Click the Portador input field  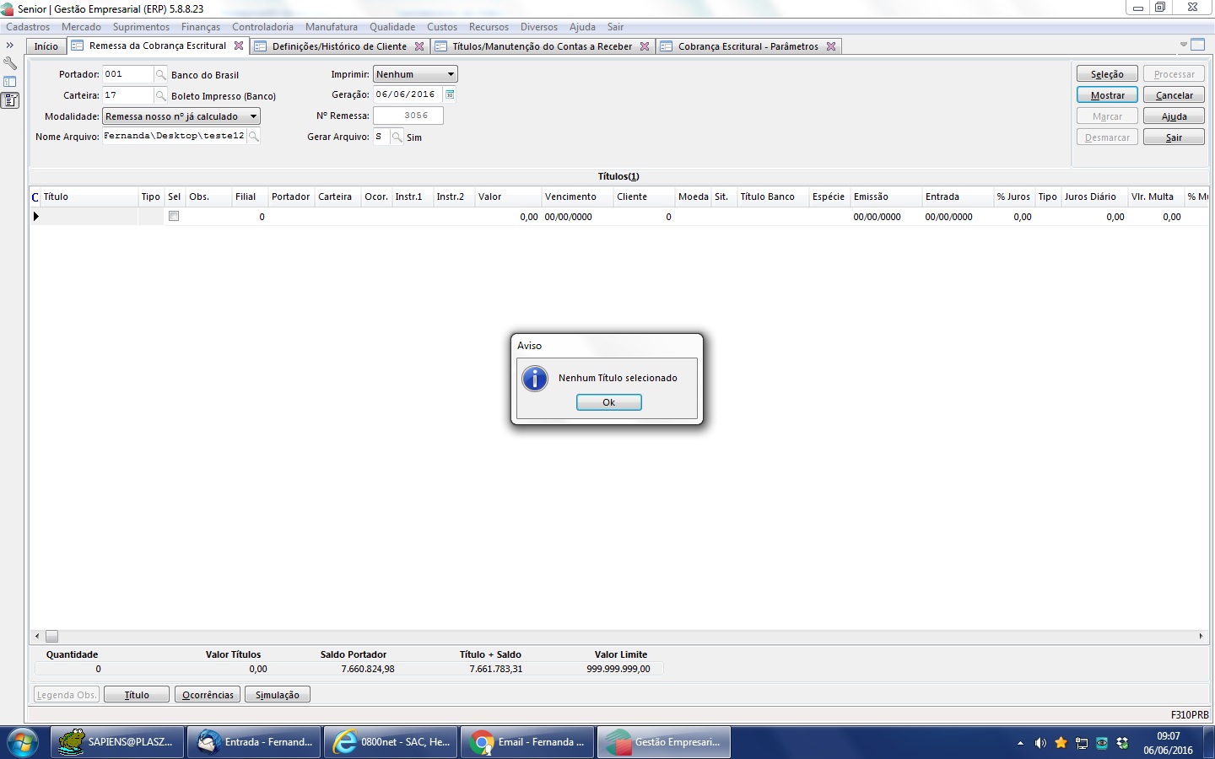(127, 74)
